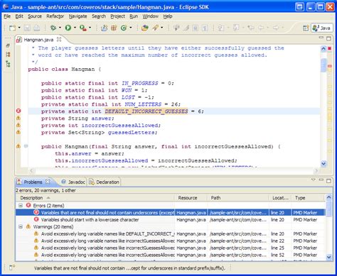Open the New file dropdown arrow
Image resolution: width=337 pixels, height=276 pixels.
click(x=19, y=28)
